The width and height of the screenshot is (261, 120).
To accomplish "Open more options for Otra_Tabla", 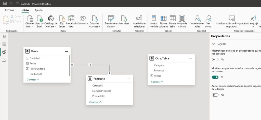I will (x=191, y=58).
